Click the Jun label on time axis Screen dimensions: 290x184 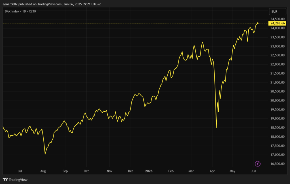254,171
